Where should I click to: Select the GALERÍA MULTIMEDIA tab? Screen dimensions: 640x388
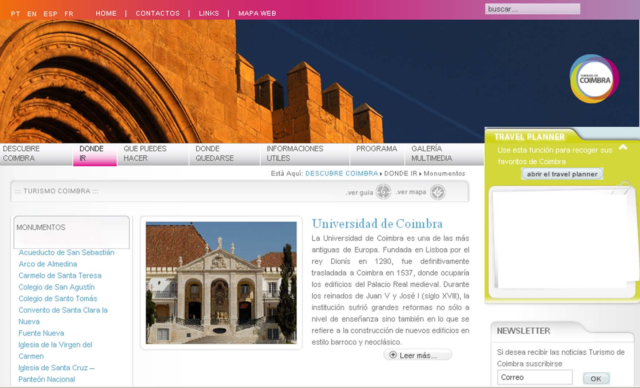[x=431, y=154]
